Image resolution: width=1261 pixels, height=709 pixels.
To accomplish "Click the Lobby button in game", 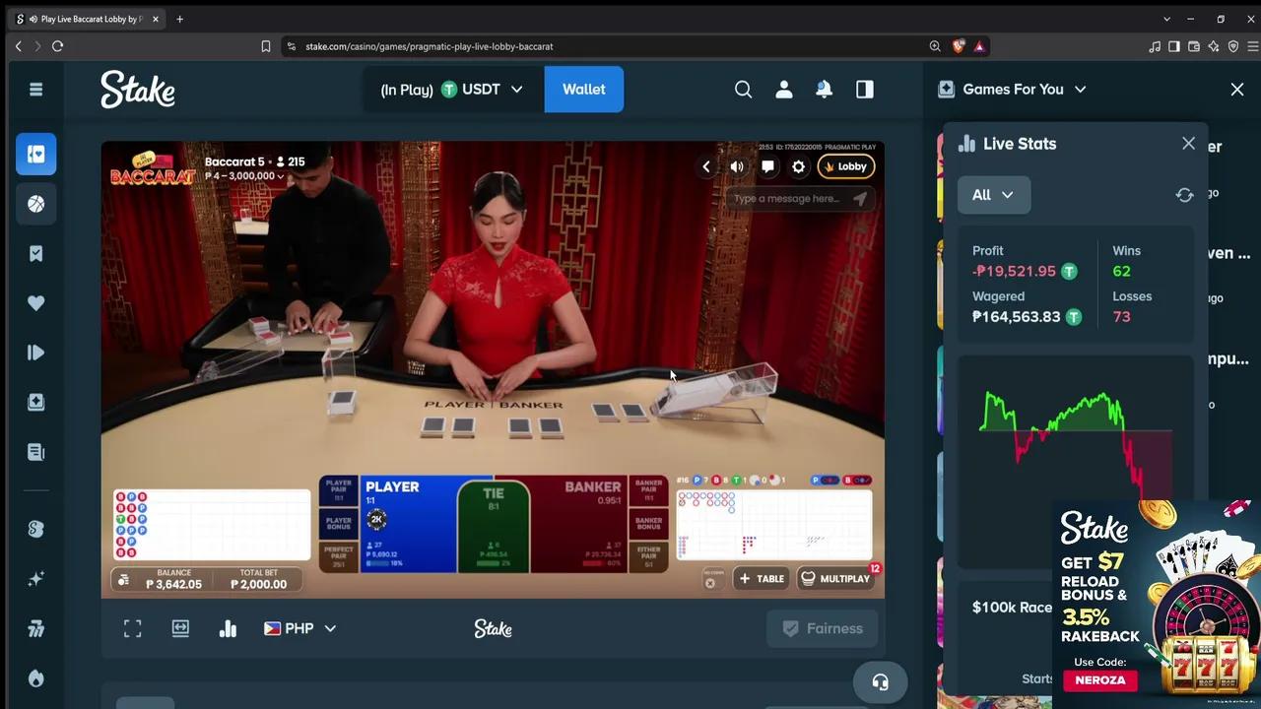I will [x=845, y=166].
